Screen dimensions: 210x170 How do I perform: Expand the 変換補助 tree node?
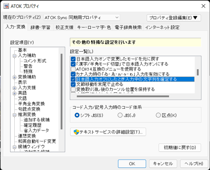pos(14,77)
